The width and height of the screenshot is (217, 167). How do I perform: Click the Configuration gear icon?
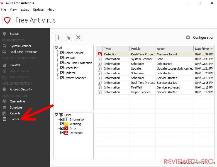point(188,37)
